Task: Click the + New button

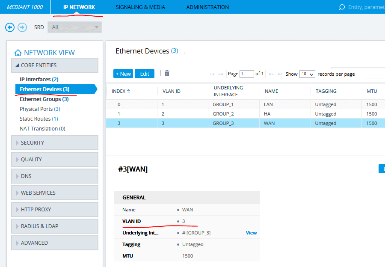Action: (123, 74)
